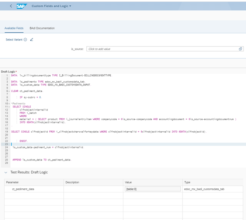Open value help icon for is_source
Screen dimensions: 246x220
click(240, 49)
